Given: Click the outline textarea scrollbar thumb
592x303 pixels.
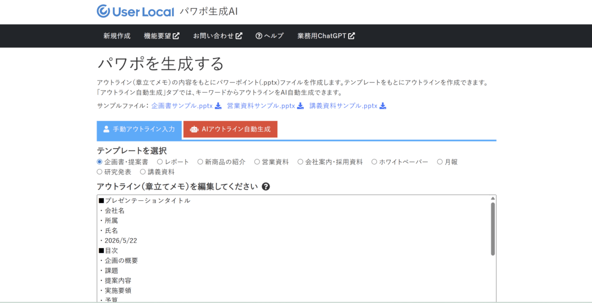Looking at the screenshot, I should 493,229.
